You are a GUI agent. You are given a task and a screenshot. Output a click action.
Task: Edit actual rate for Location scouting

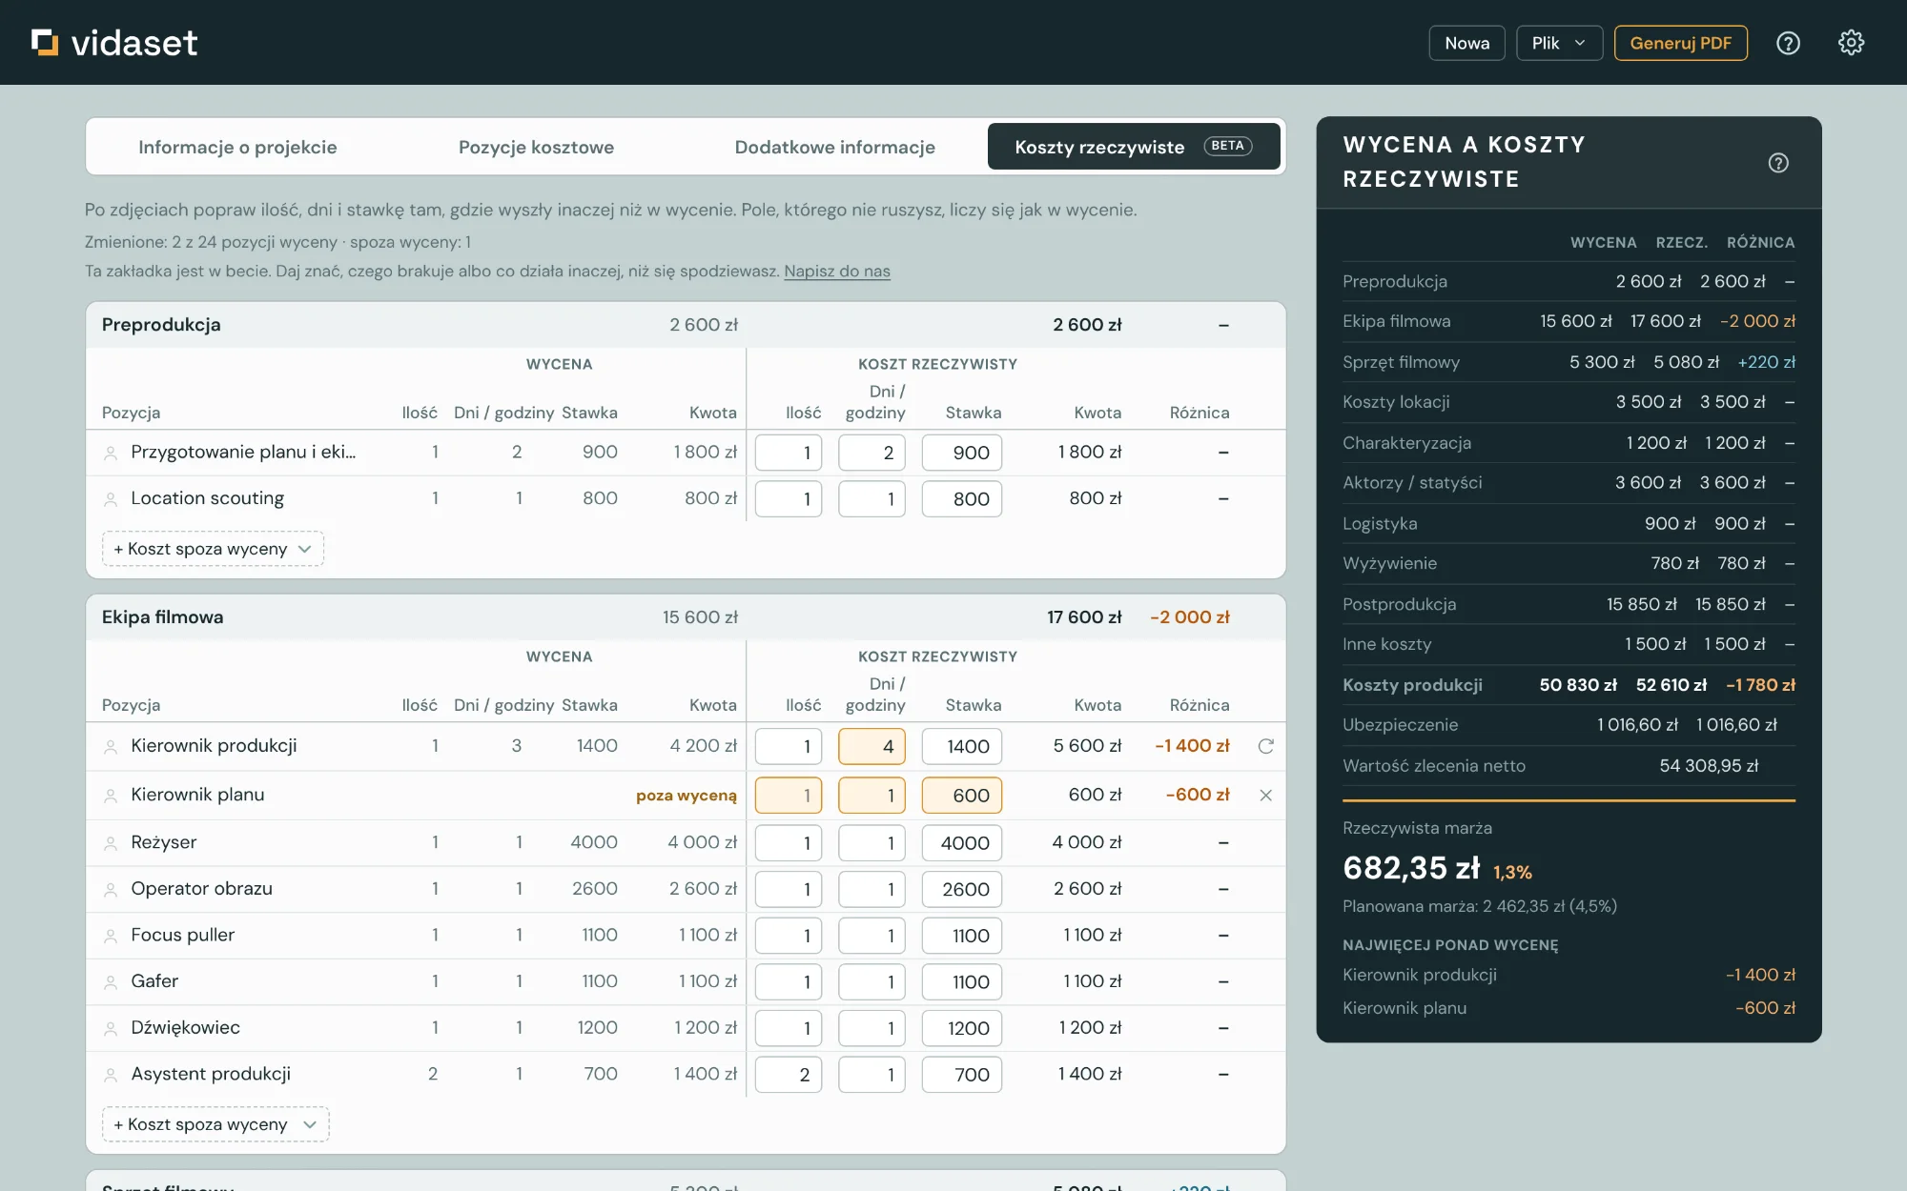tap(962, 499)
